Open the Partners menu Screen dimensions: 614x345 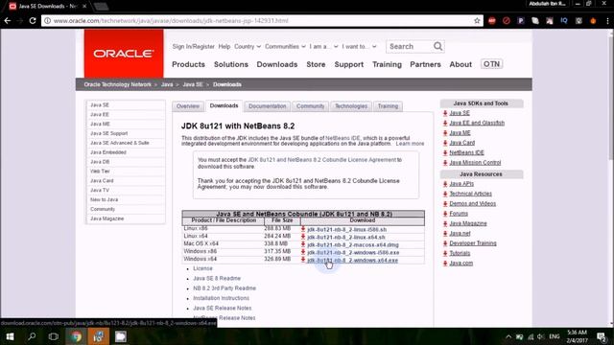click(425, 64)
